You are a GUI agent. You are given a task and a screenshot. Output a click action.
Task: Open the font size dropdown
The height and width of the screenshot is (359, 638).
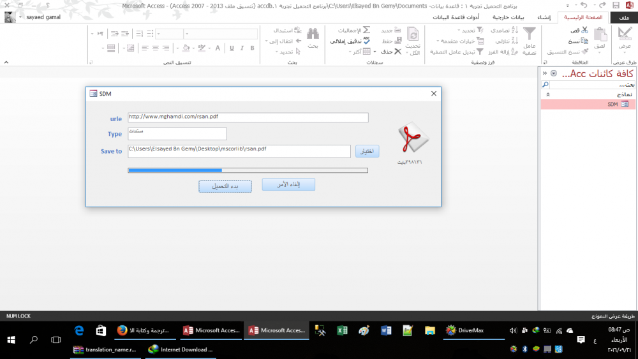[x=158, y=34]
